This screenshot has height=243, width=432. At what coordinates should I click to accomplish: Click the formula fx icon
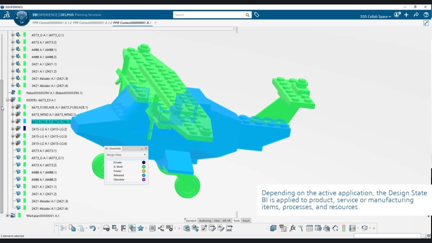pyautogui.click(x=292, y=228)
